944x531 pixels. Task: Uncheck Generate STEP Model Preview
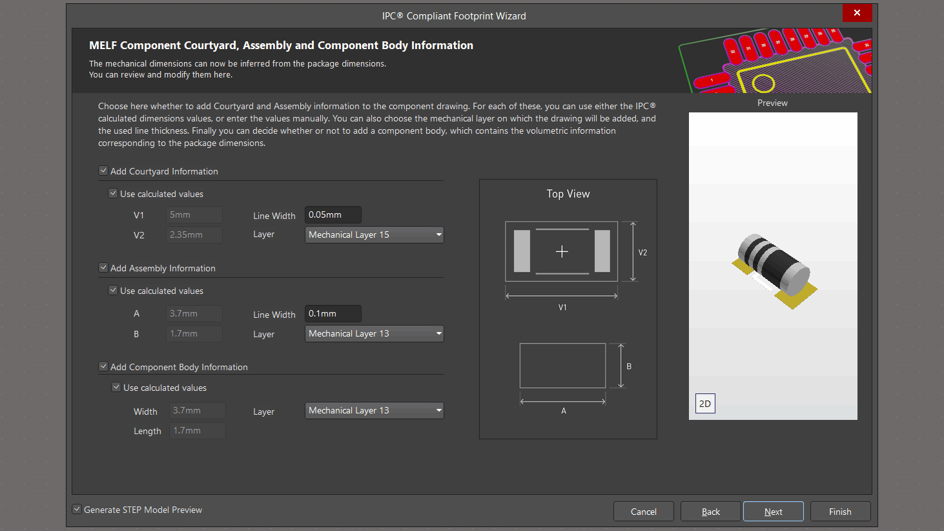pyautogui.click(x=77, y=510)
